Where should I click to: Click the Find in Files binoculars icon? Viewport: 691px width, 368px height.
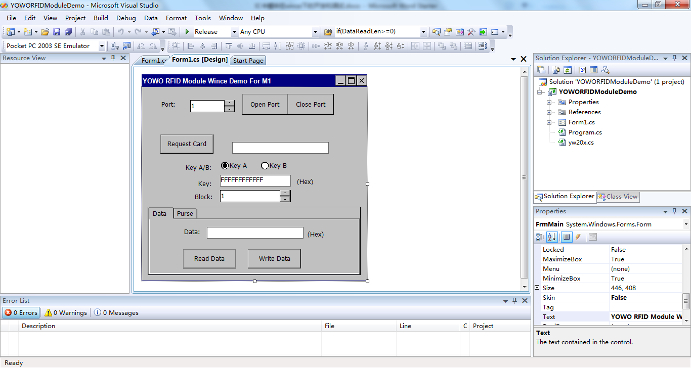click(328, 32)
